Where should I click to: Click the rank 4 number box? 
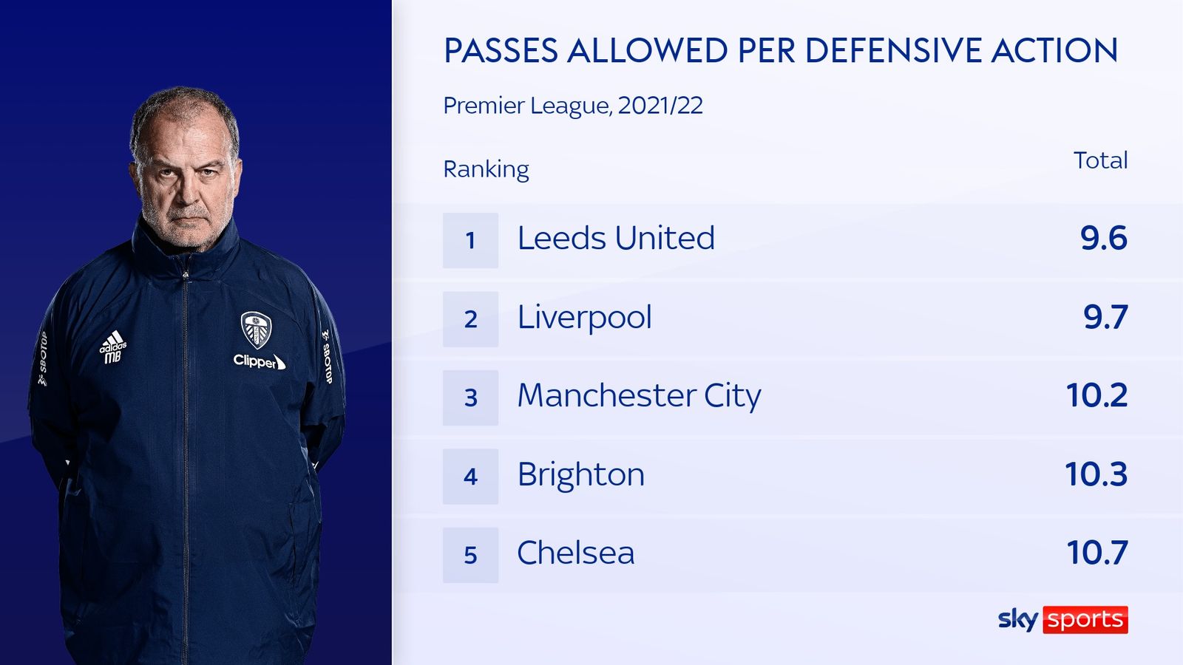pos(470,477)
